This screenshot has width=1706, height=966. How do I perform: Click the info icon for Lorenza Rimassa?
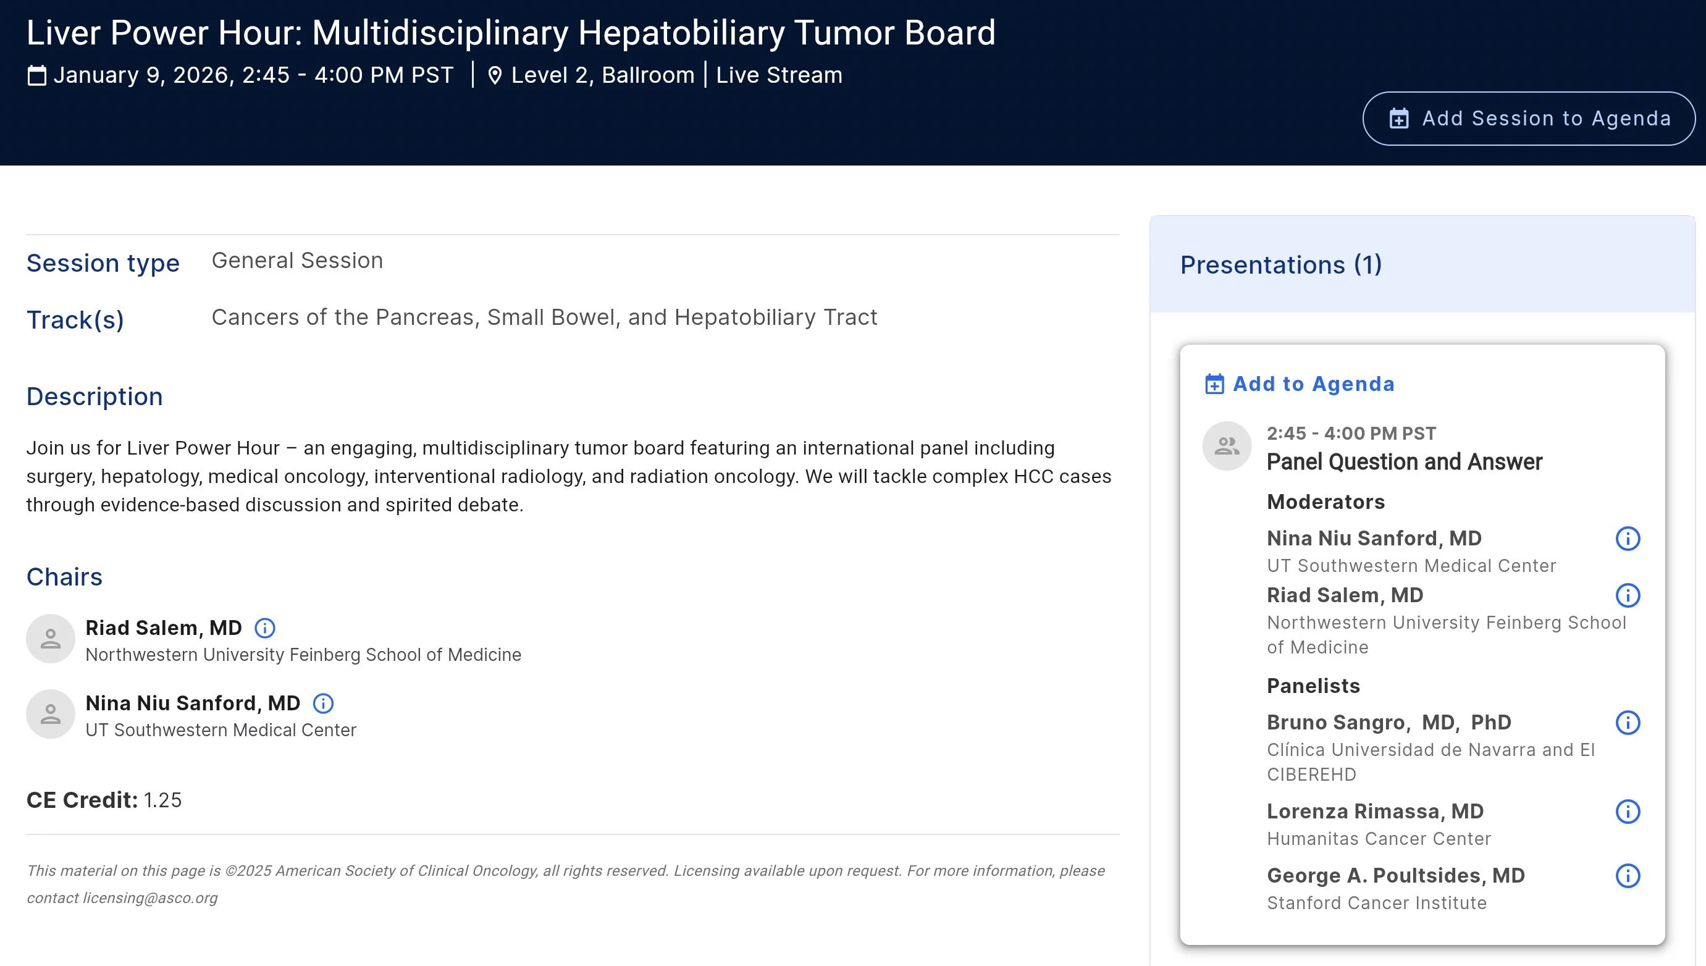[1628, 812]
